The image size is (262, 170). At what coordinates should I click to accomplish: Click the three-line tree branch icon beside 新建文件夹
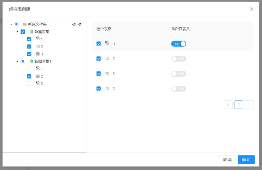[x=80, y=25]
